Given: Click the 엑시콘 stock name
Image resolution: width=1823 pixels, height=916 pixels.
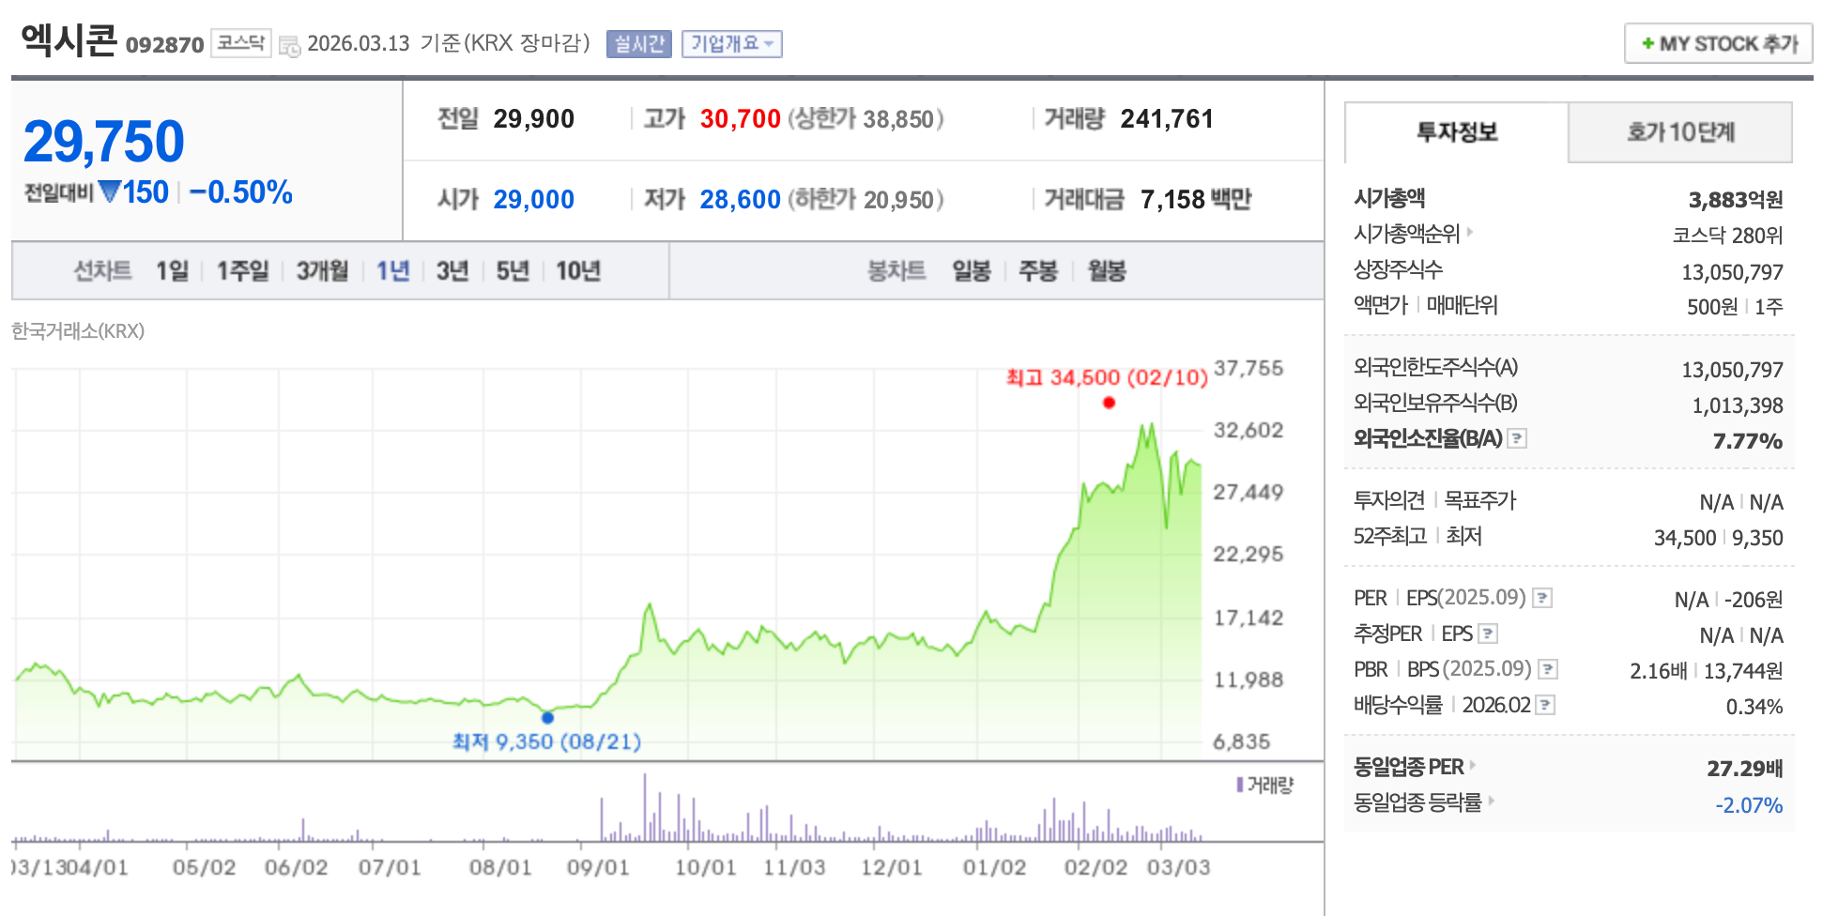Looking at the screenshot, I should (69, 40).
